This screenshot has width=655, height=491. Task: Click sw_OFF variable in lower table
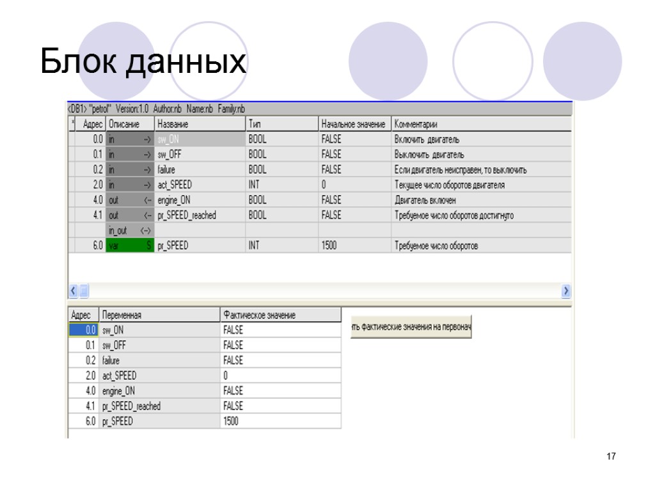pyautogui.click(x=159, y=345)
